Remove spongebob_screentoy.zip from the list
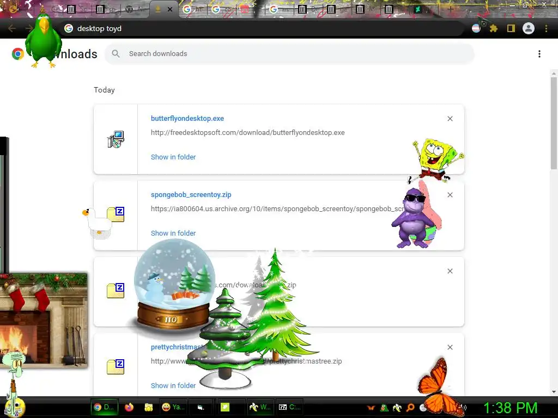 click(450, 195)
